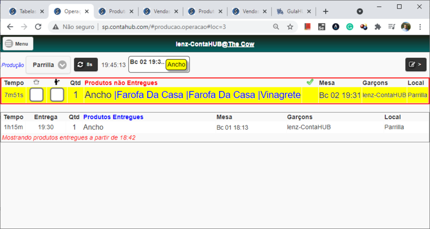The height and width of the screenshot is (229, 430).
Task: Open the tab search dropdown arrow
Action: click(x=360, y=11)
